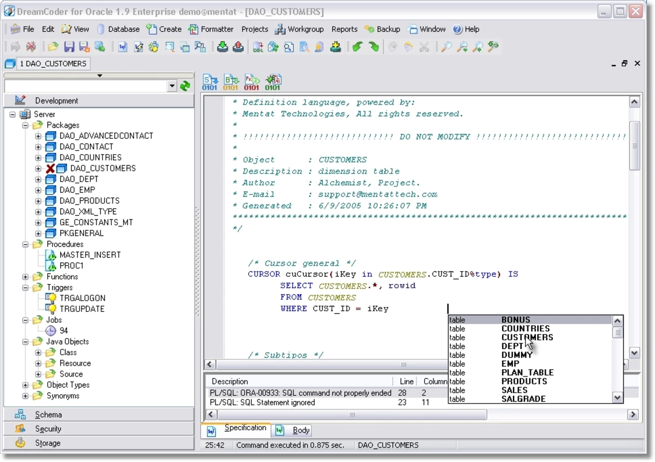Viewport: 655px width, 462px height.
Task: Click the find next magnifier icon
Action: click(x=462, y=47)
